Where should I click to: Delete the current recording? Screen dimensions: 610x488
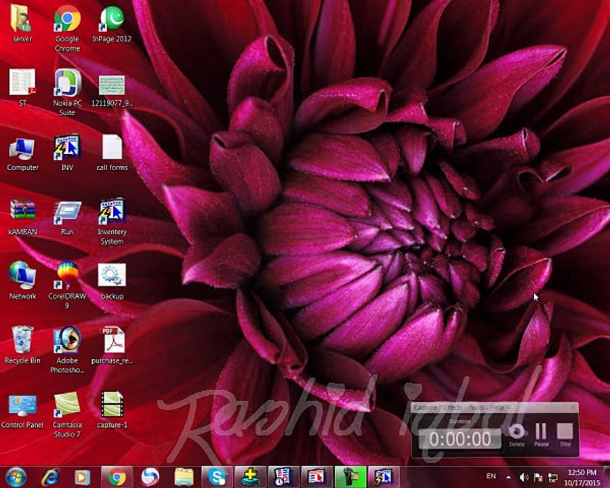coord(516,434)
